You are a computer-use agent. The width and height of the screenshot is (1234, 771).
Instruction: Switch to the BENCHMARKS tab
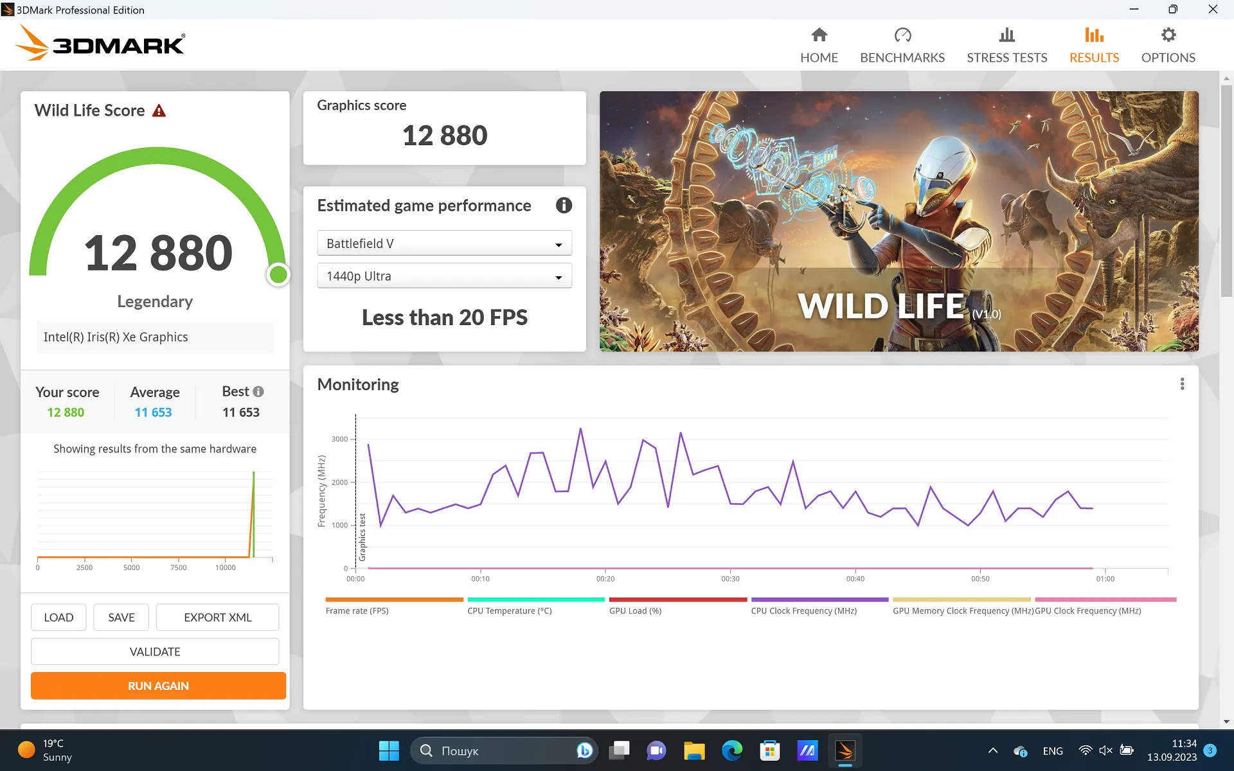(902, 46)
